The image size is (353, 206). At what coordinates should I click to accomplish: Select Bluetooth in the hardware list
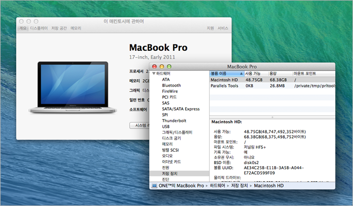171,85
